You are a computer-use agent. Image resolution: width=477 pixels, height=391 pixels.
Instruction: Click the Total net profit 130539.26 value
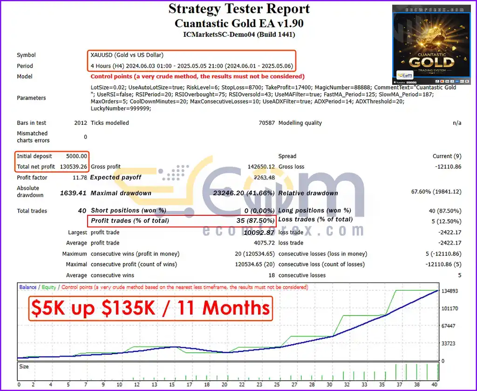click(x=73, y=167)
